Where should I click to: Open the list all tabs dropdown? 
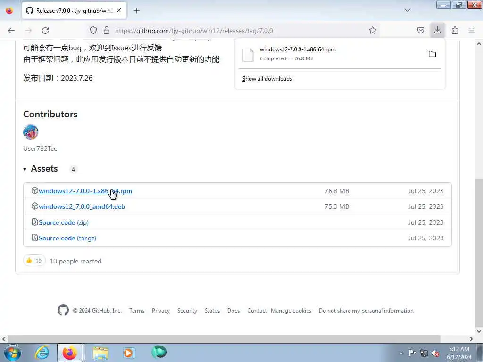point(407,10)
